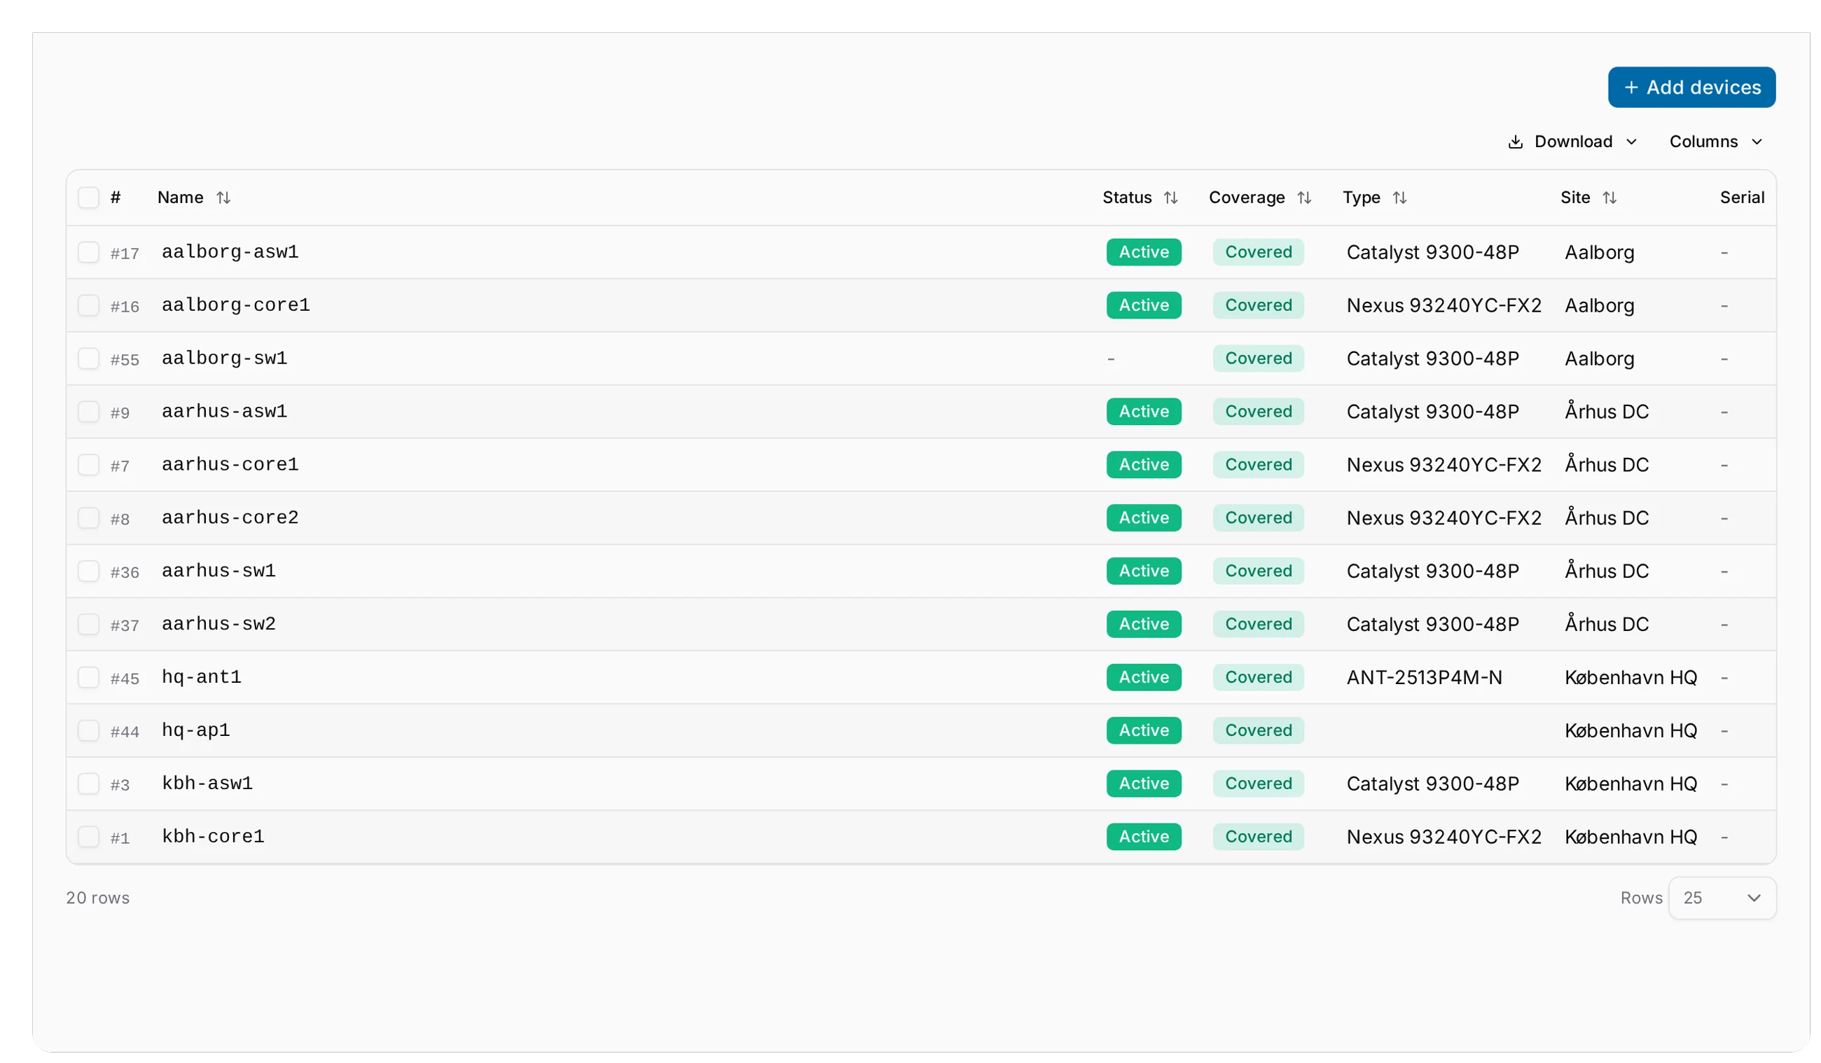Screen dimensions: 1821x1063
Task: Select the aarhus-core1 row checkbox
Action: tap(88, 465)
